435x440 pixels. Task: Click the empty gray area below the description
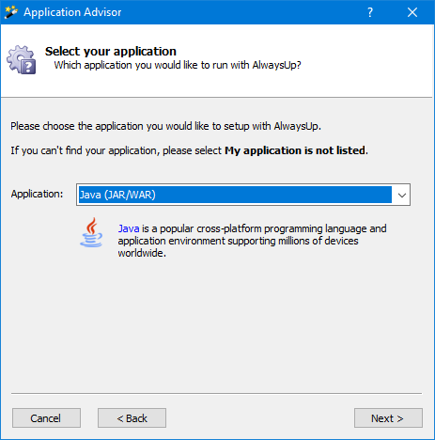point(216,322)
